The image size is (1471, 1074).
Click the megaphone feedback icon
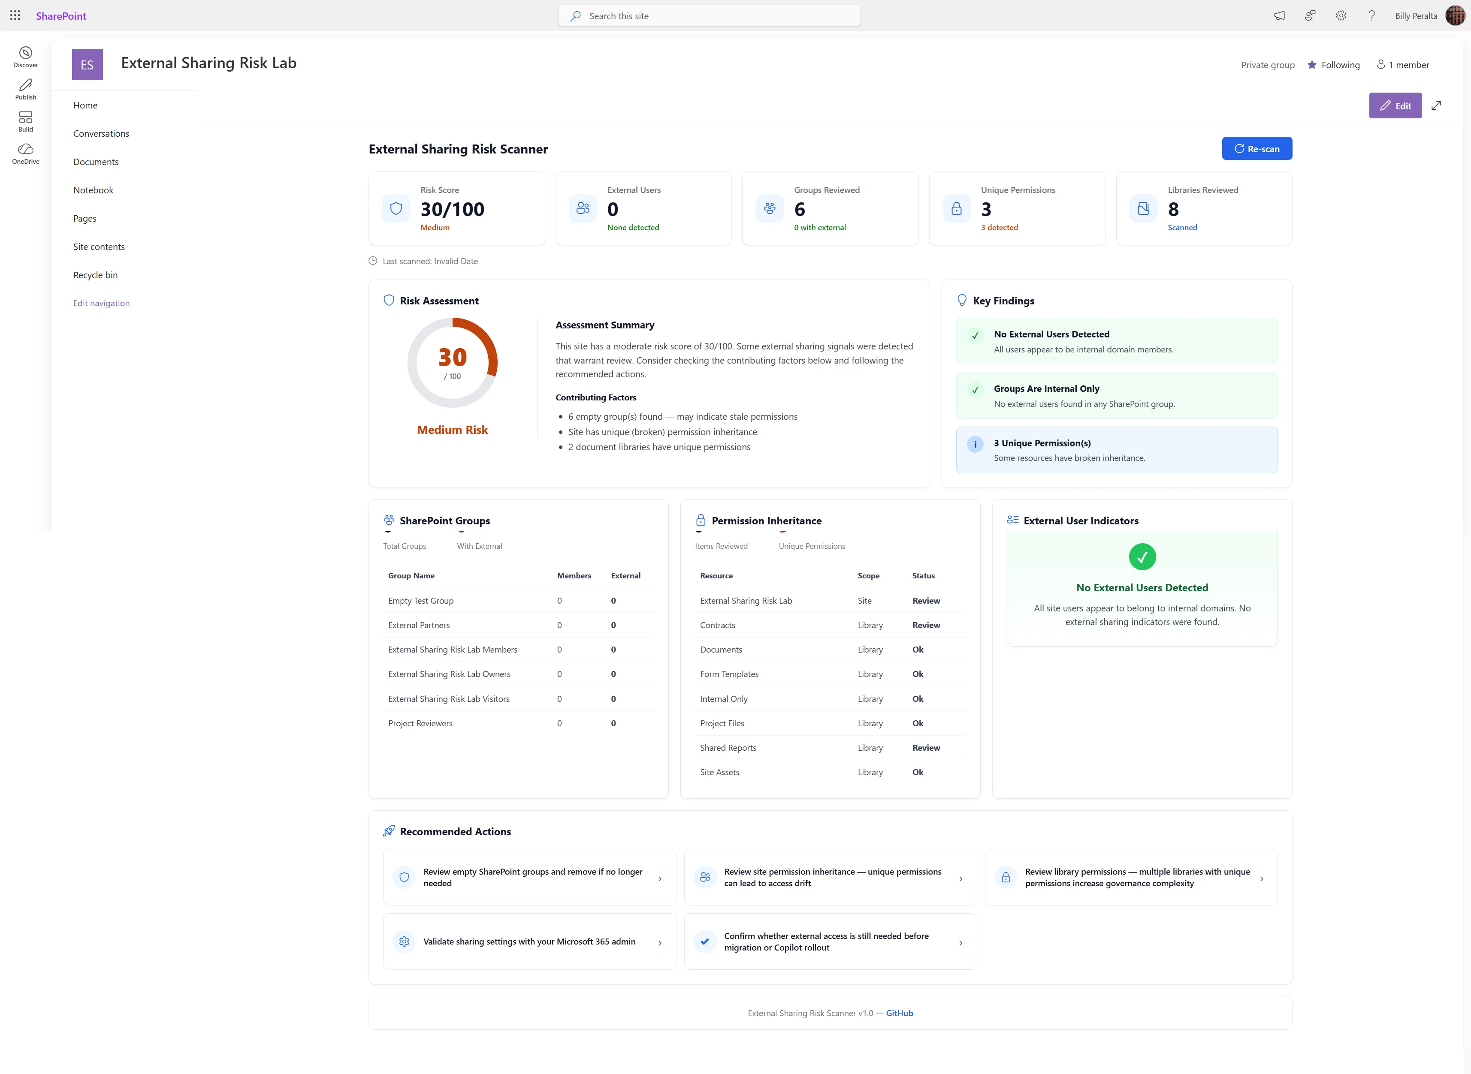pos(1279,15)
